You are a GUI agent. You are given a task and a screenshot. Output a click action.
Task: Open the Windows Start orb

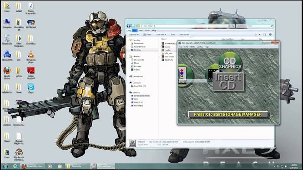5,166
